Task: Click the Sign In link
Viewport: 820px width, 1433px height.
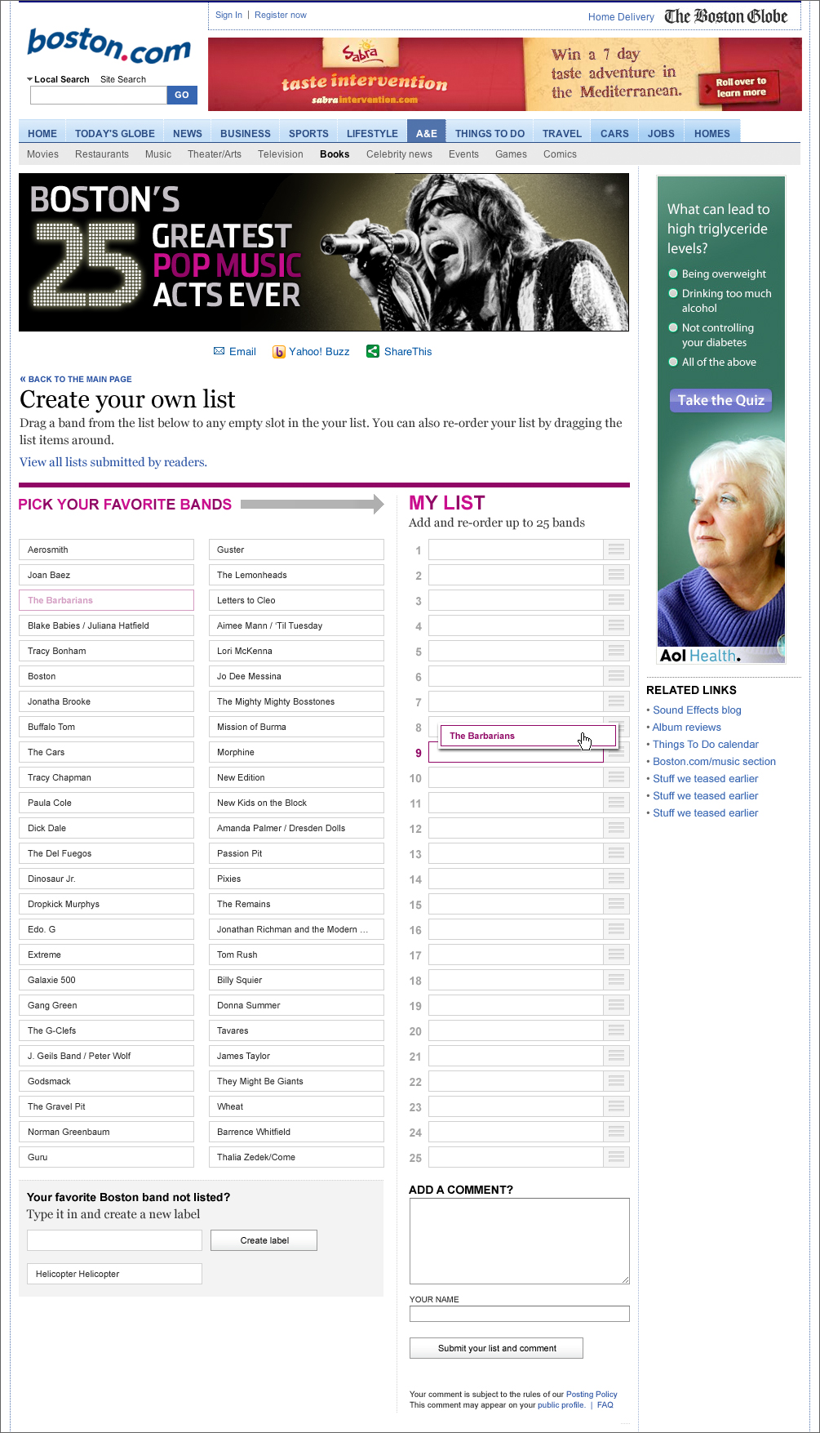Action: [228, 15]
